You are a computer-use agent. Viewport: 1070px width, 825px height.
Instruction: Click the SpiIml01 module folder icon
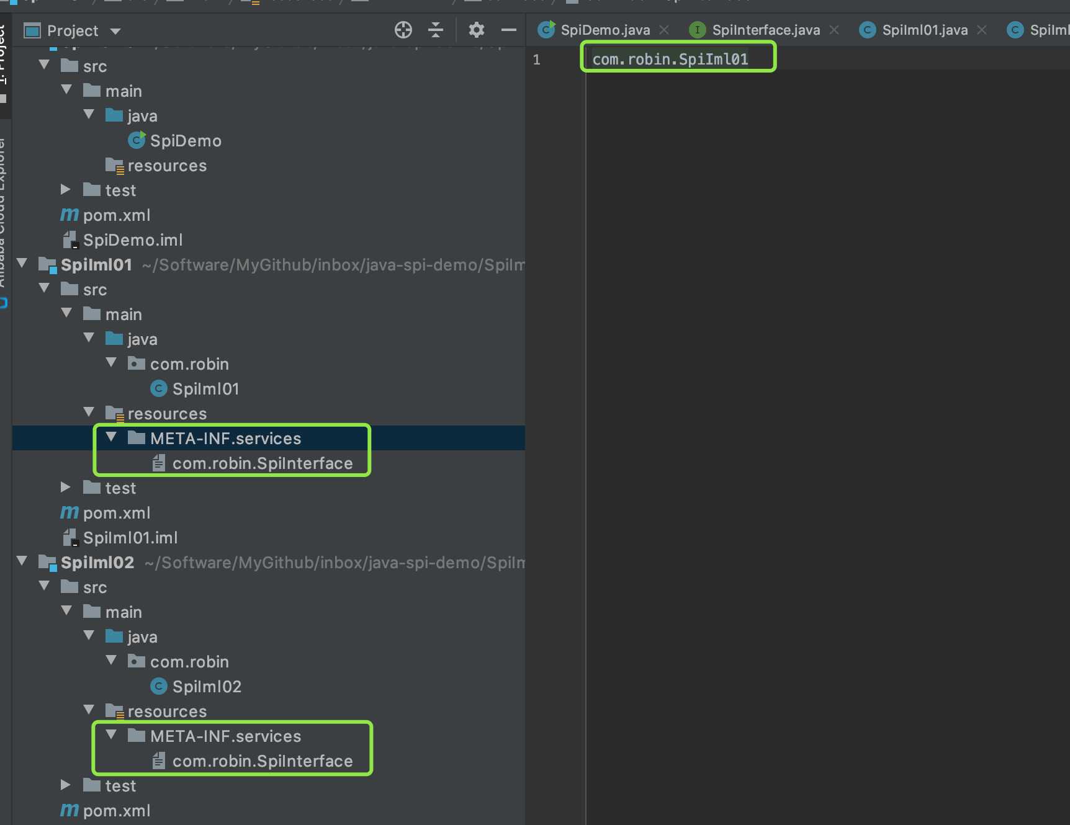tap(48, 265)
